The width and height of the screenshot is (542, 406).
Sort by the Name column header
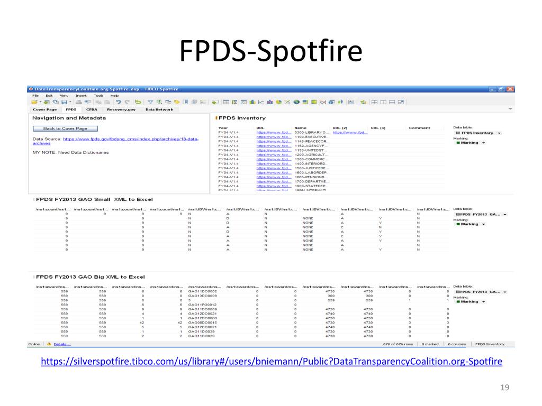tap(300, 128)
